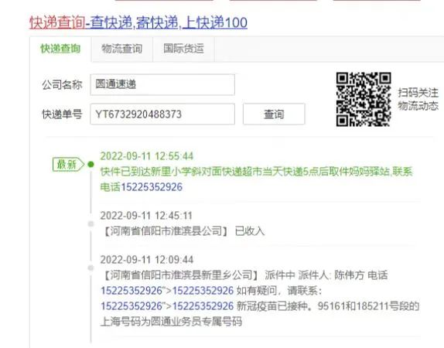Click the 快递单号 field with YT6732920488373
This screenshot has width=444, height=348.
162,114
